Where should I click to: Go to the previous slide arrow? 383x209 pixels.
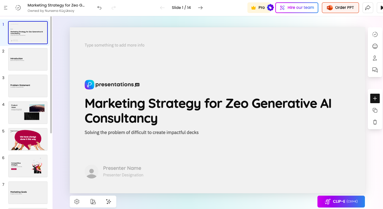(162, 8)
